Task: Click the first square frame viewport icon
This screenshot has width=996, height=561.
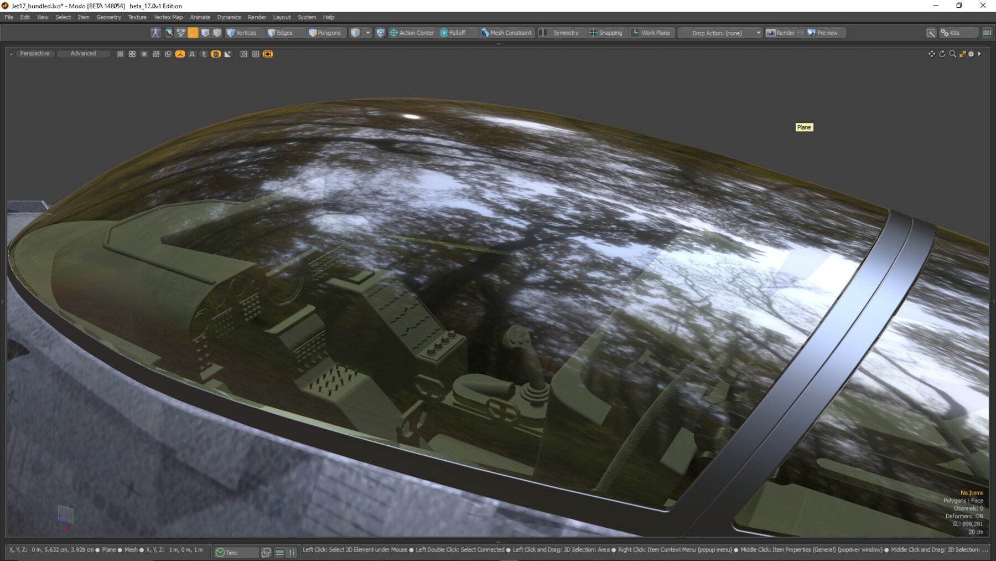Action: [243, 54]
